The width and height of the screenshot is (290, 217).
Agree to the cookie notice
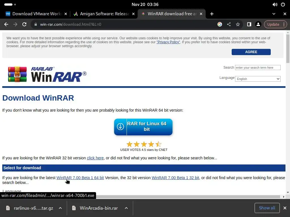pos(251,52)
